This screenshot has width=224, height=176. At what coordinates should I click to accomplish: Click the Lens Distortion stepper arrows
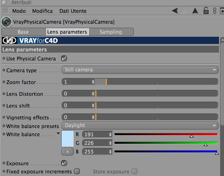[x=93, y=93]
